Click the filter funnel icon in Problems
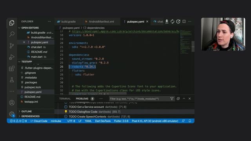251x141 pixels. pos(172,99)
